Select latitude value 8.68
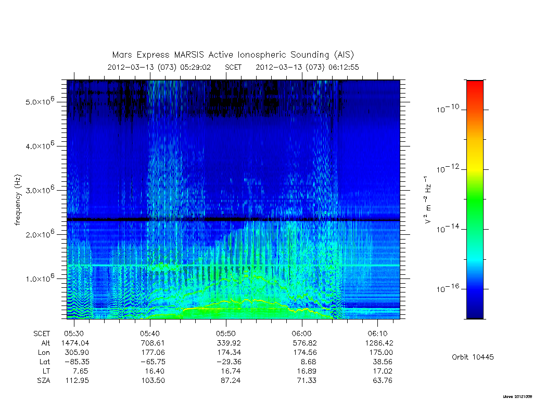This screenshot has height=399, width=533. coord(308,362)
